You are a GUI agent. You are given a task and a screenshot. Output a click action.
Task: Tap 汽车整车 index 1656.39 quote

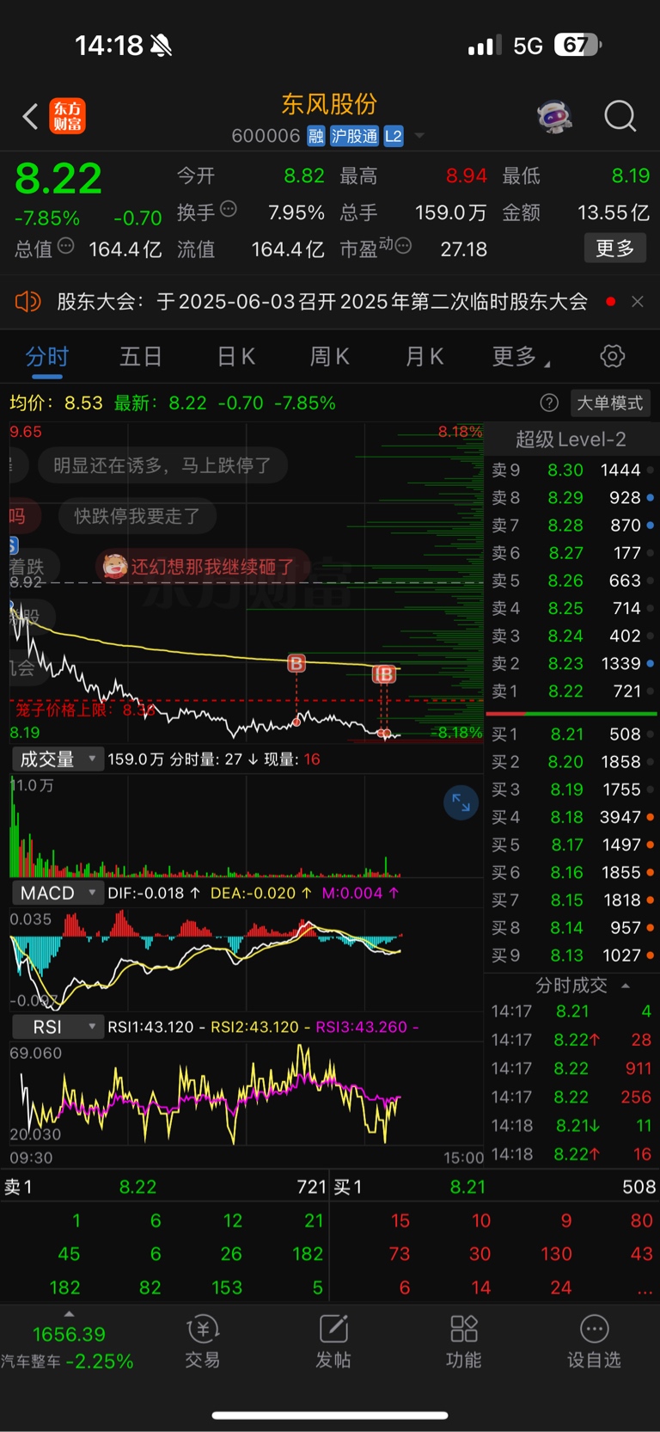pos(68,1348)
